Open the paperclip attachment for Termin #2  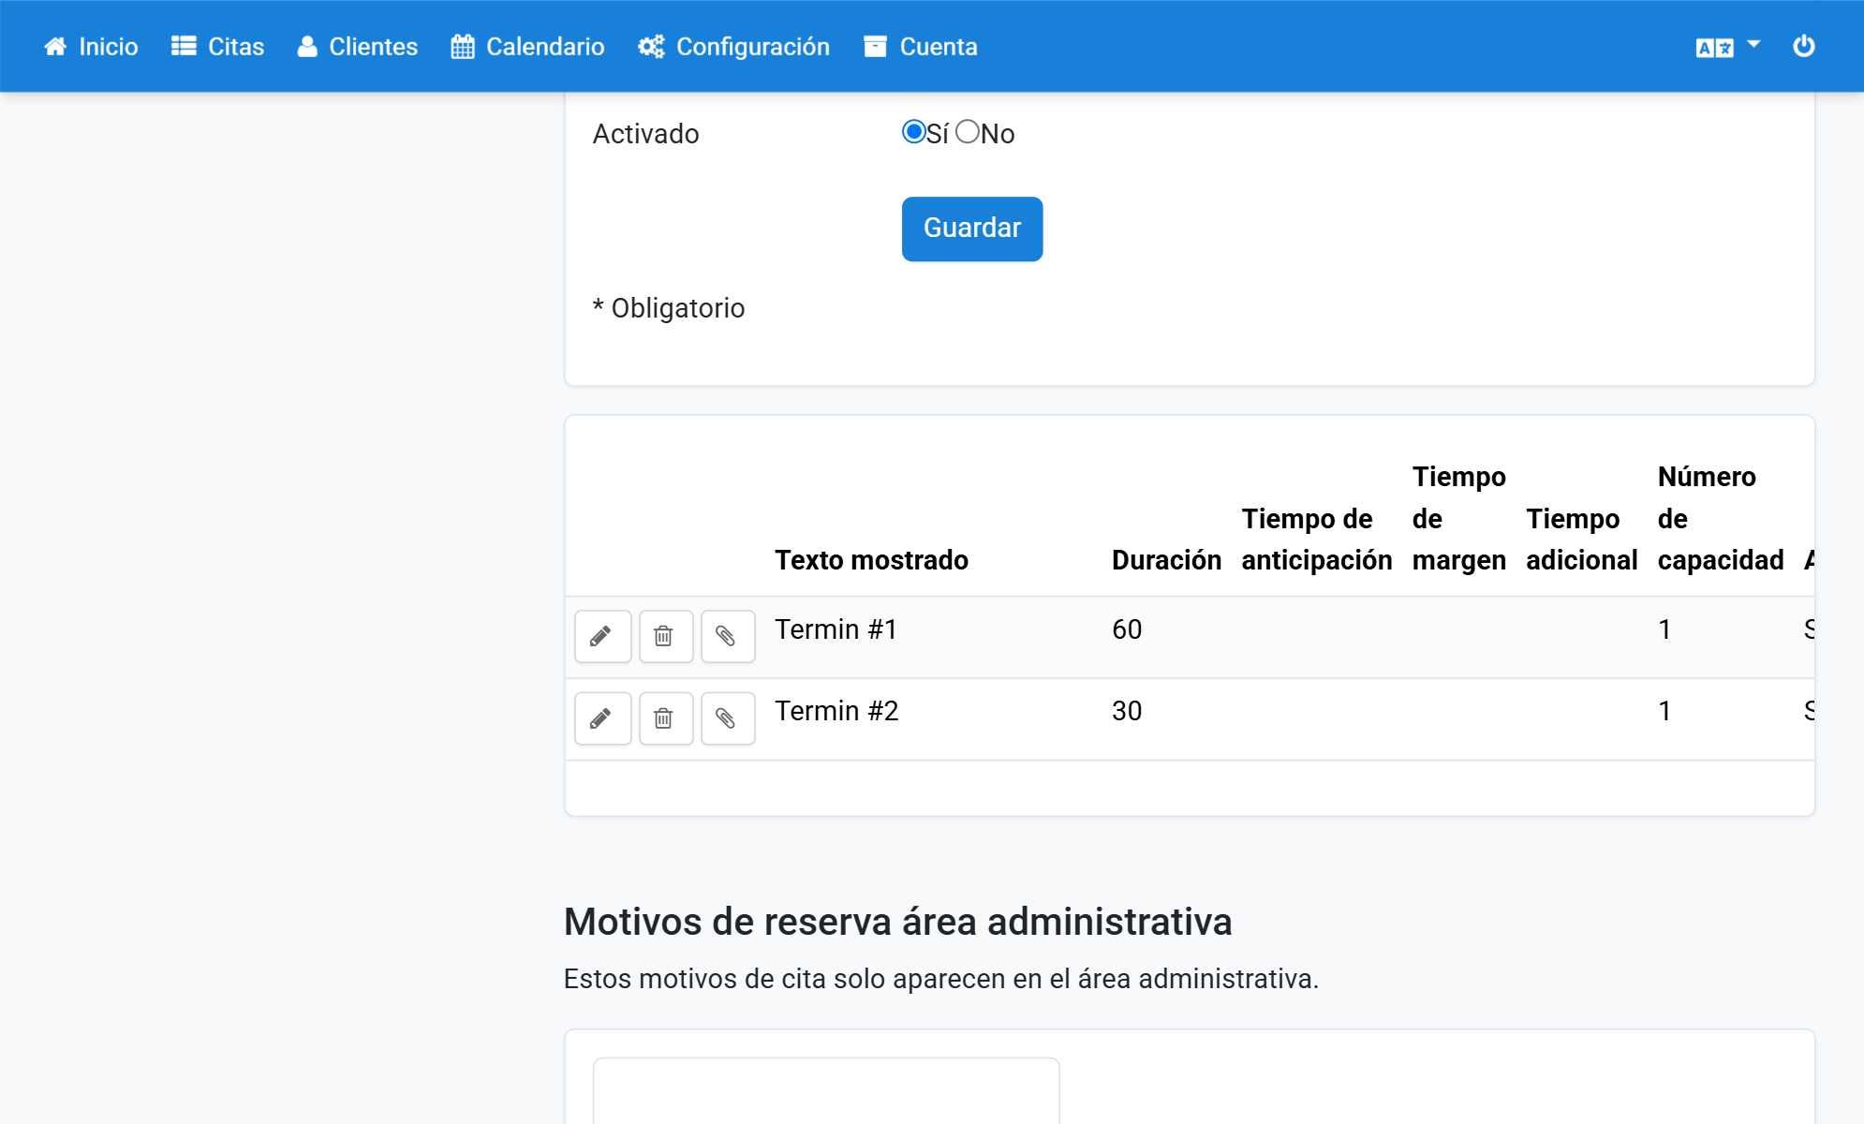click(728, 718)
